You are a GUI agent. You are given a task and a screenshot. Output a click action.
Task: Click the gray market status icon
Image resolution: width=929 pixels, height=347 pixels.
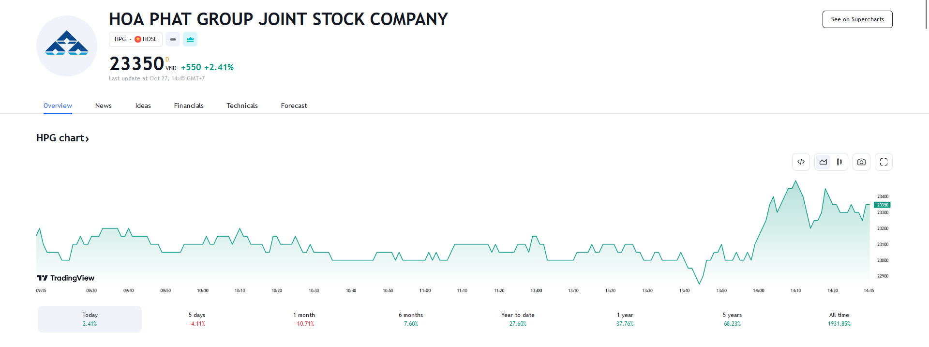tap(173, 39)
